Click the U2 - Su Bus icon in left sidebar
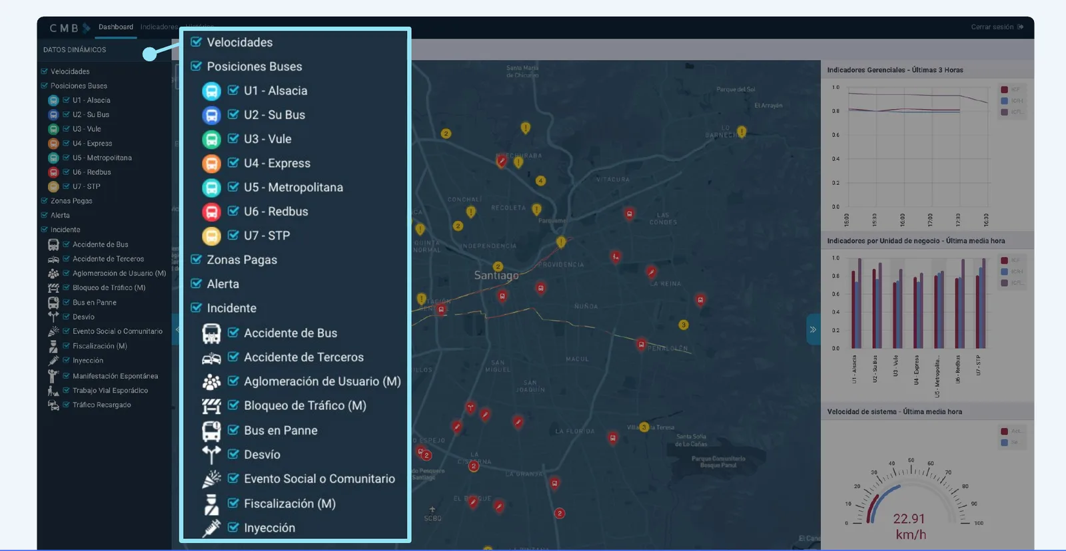 click(x=53, y=115)
